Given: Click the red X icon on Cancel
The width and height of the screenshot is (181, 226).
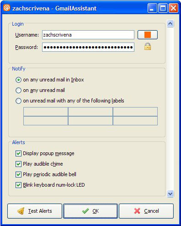Looking at the screenshot, I should (x=137, y=211).
